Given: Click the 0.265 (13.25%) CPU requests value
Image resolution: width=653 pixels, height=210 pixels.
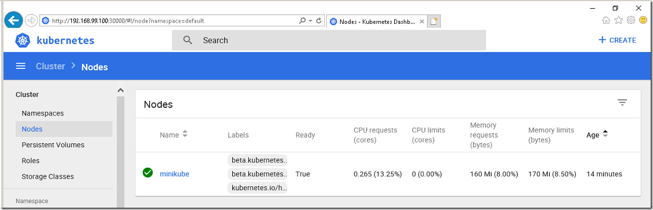Looking at the screenshot, I should [x=378, y=174].
